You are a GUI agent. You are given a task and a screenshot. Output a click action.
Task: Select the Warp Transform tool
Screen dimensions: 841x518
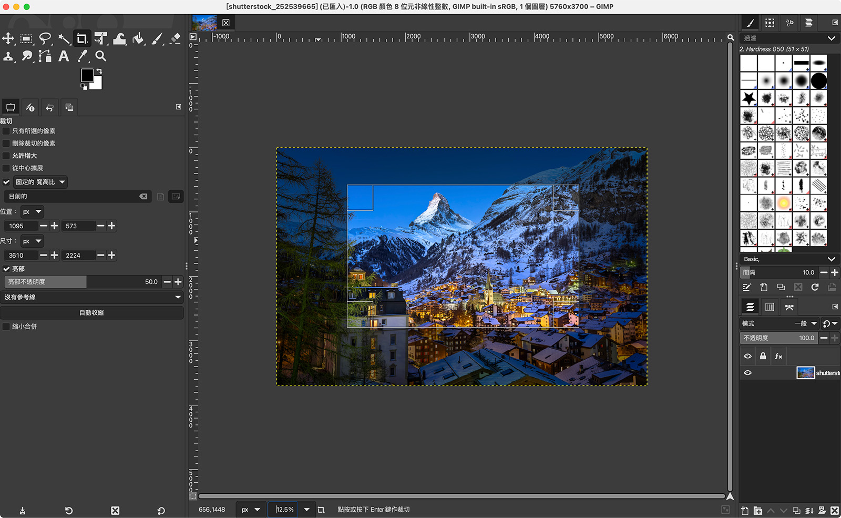point(119,38)
